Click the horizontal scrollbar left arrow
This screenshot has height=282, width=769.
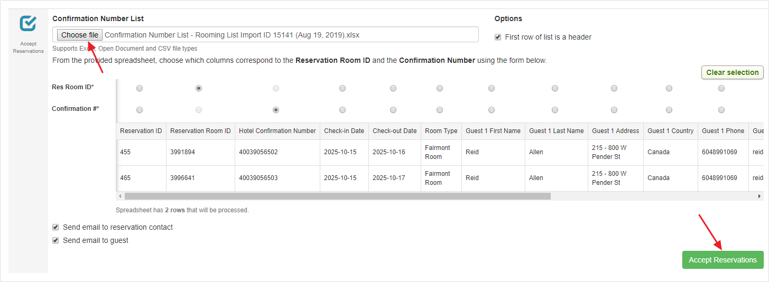(x=120, y=196)
